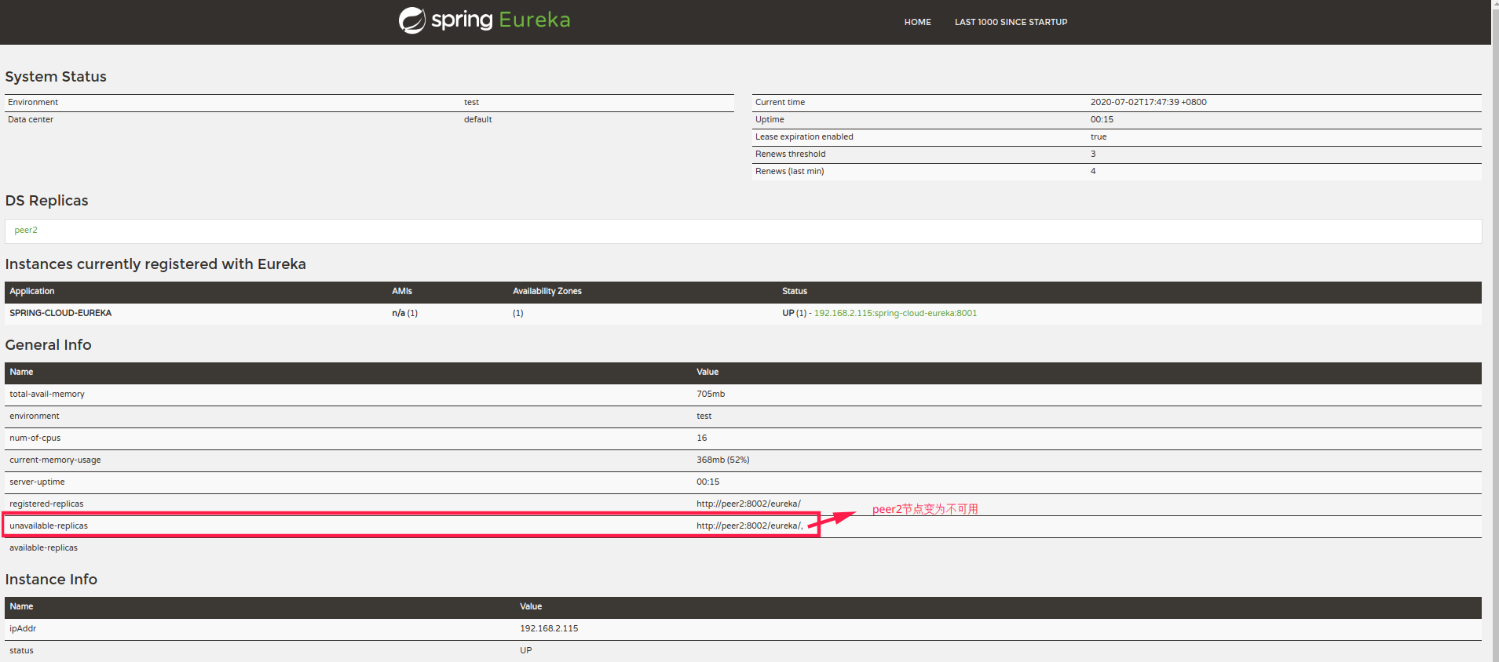The height and width of the screenshot is (662, 1499).
Task: Select the Data center value default
Action: tap(477, 119)
